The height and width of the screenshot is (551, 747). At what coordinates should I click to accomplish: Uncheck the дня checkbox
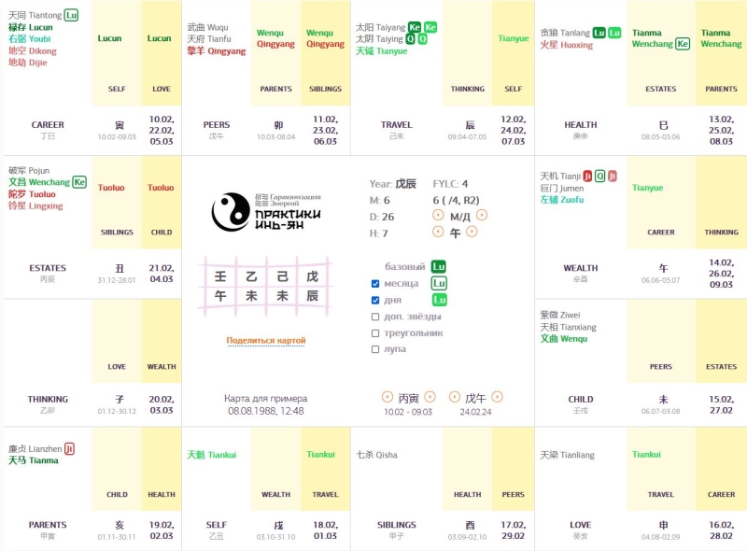[x=375, y=301]
